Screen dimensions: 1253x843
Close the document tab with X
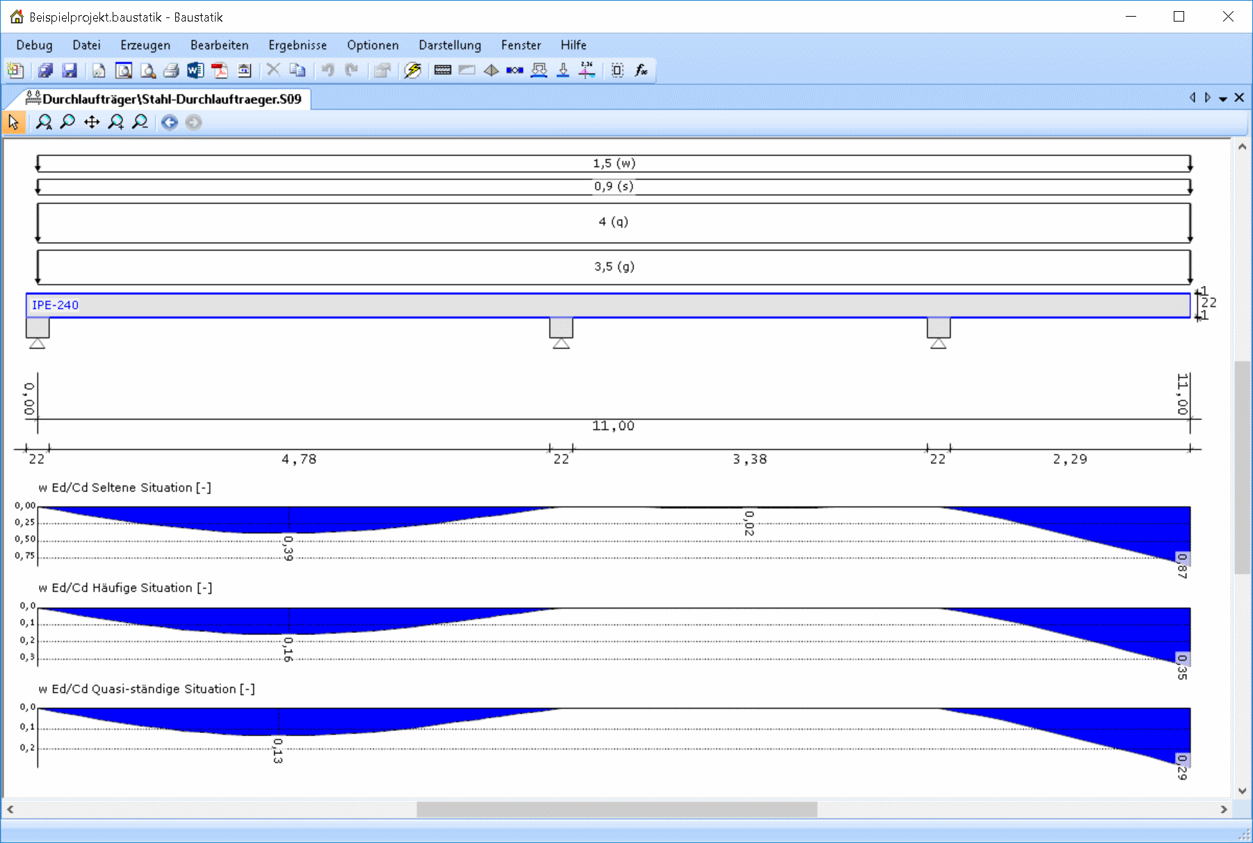click(x=1239, y=98)
